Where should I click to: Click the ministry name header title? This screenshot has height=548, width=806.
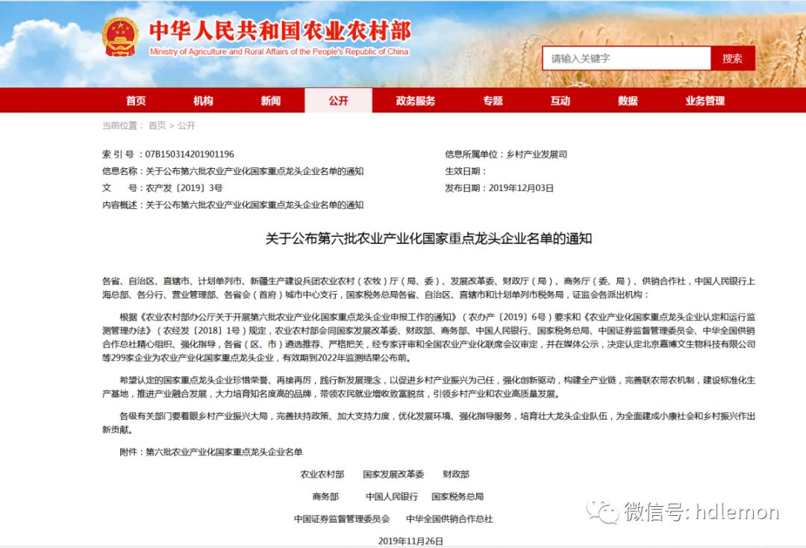(280, 31)
